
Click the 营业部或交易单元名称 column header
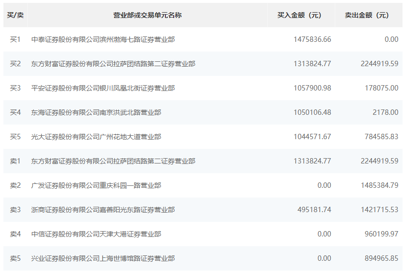point(147,15)
